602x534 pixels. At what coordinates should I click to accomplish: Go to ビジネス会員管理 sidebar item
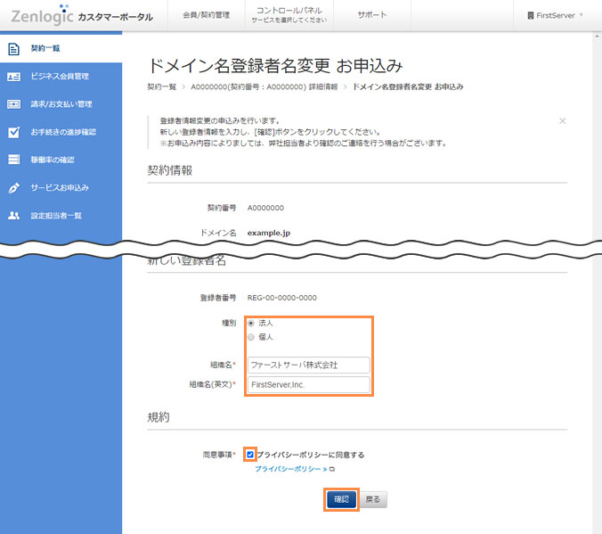(x=61, y=77)
